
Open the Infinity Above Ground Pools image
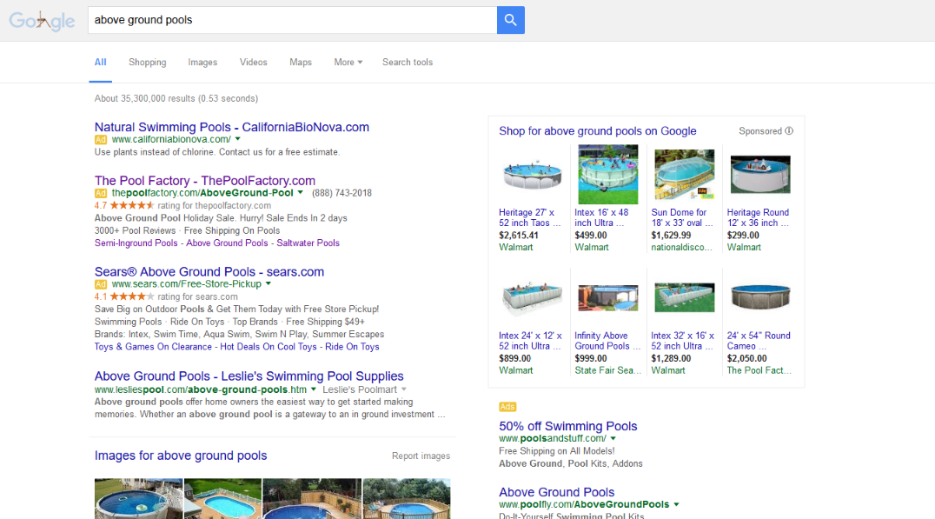(x=607, y=297)
